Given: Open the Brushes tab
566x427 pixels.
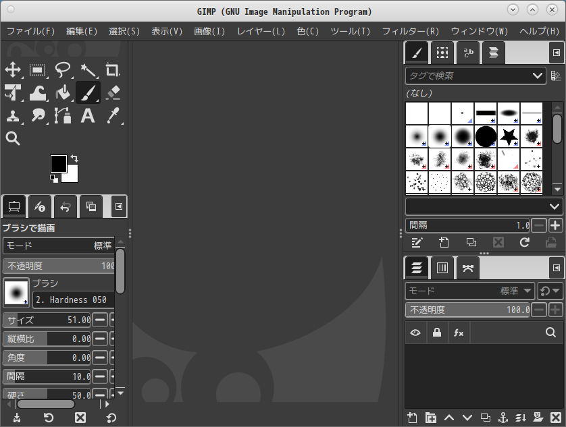Looking at the screenshot, I should point(417,53).
